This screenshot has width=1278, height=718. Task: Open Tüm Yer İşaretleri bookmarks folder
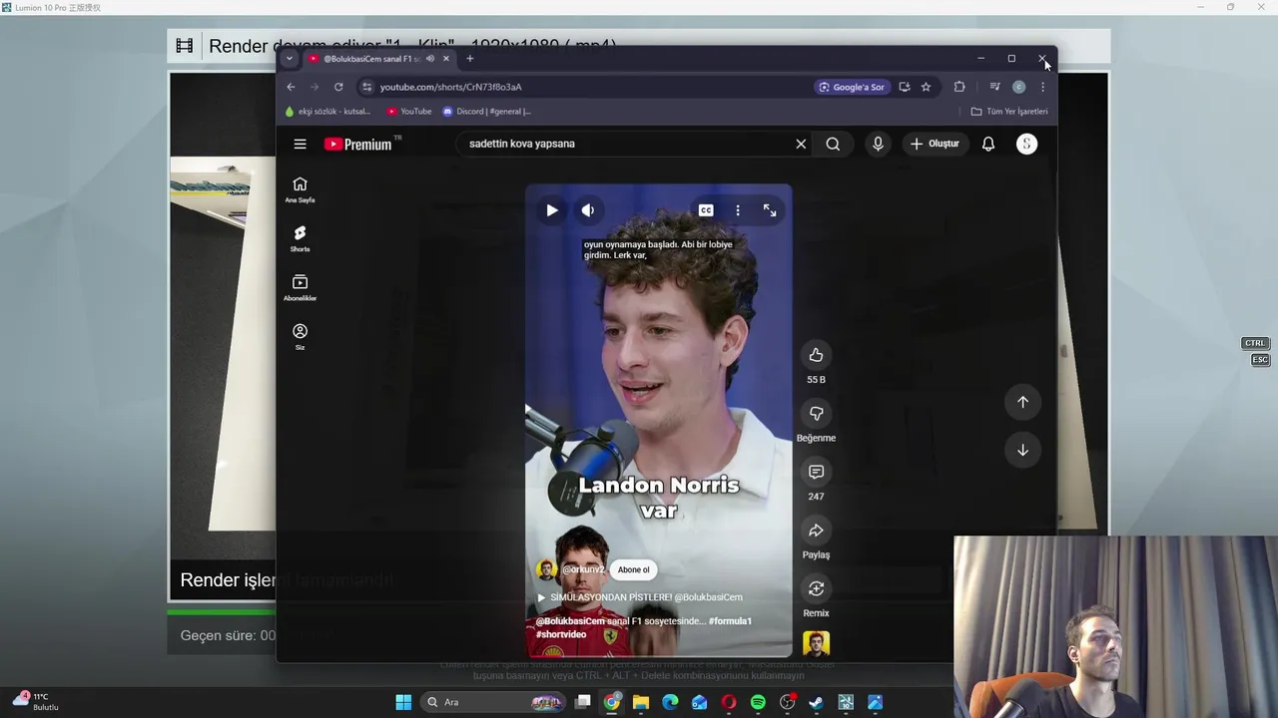coord(1009,112)
